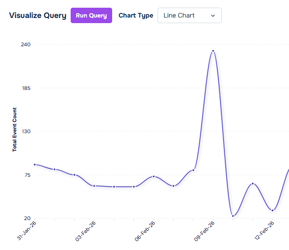Select the data point for 03-Feb-26
This screenshot has height=250, width=289.
pyautogui.click(x=94, y=186)
